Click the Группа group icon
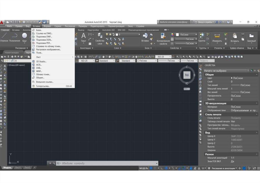Image resolution: width=260 pixels, height=183 pixels. pyautogui.click(x=202, y=37)
